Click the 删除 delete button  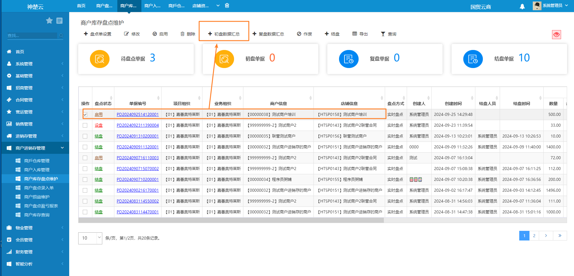pyautogui.click(x=188, y=34)
